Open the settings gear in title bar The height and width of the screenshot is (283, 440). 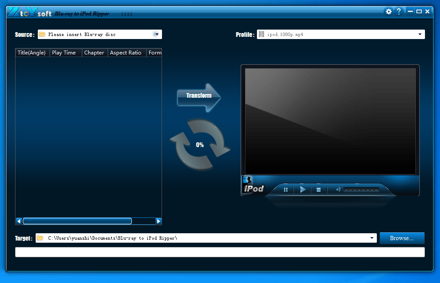(x=389, y=12)
